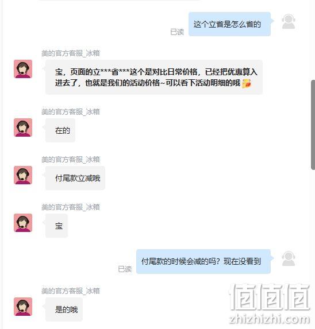The width and height of the screenshot is (315, 329).
Task: Click user avatar beside 这个立省是怎么省的 message
Action: coord(289,21)
